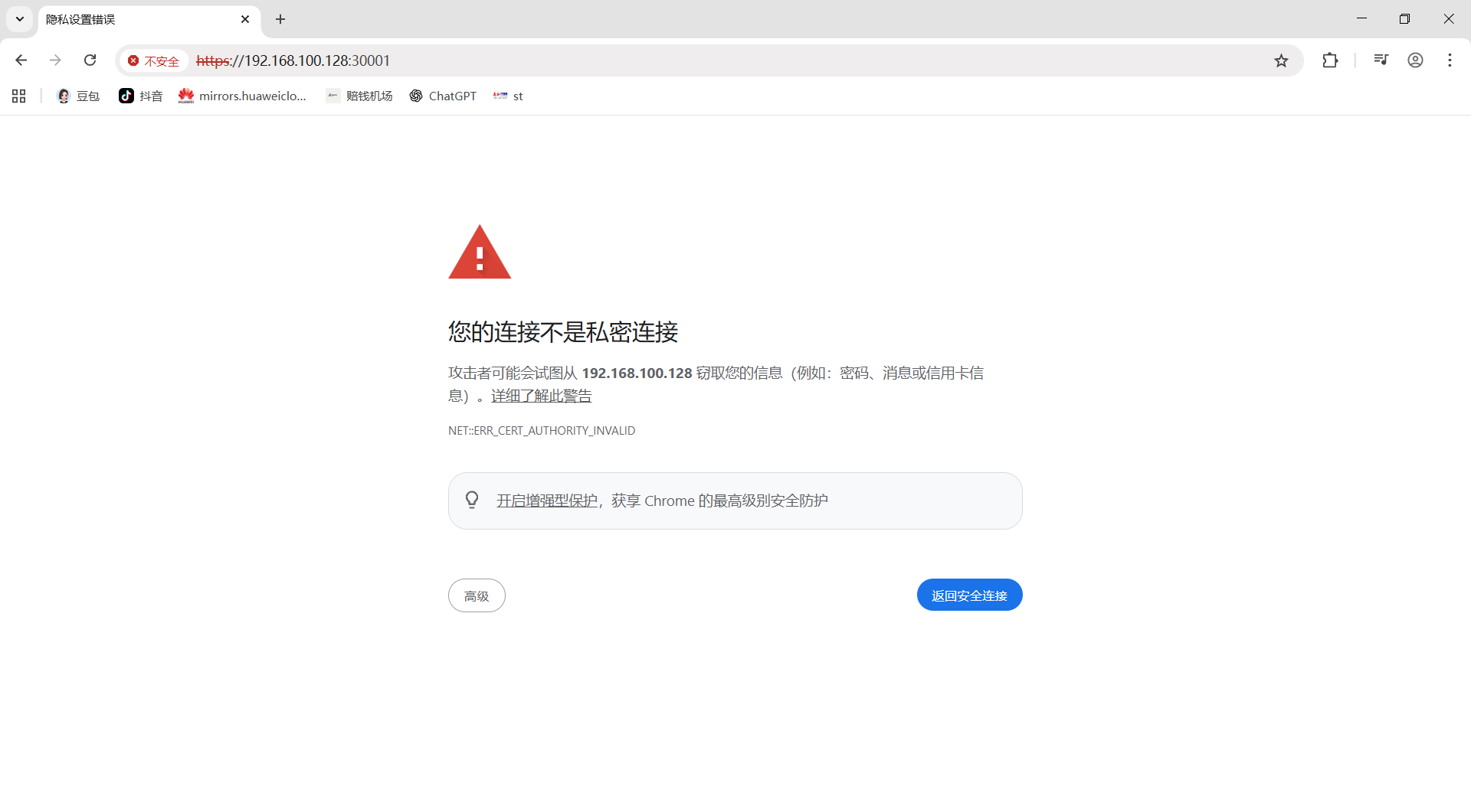This screenshot has width=1471, height=786.
Task: Click the back navigation arrow
Action: 21,60
